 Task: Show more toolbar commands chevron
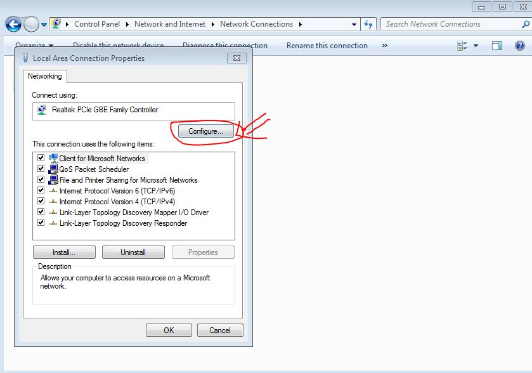pyautogui.click(x=385, y=46)
